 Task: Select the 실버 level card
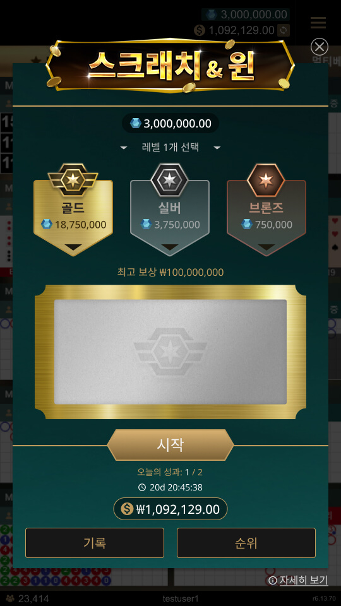tap(170, 218)
